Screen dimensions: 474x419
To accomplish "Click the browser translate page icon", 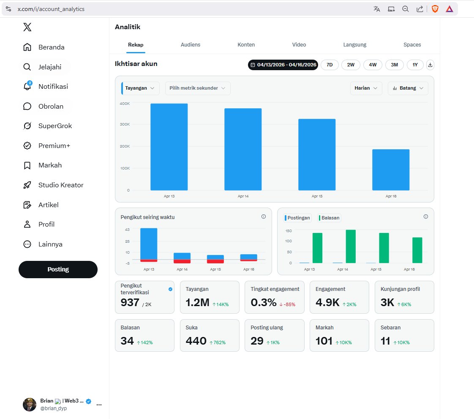I will point(377,9).
